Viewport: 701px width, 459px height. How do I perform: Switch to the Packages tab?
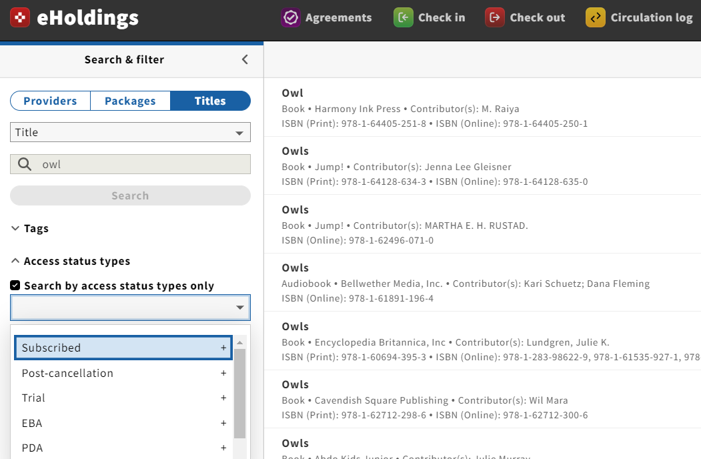130,101
